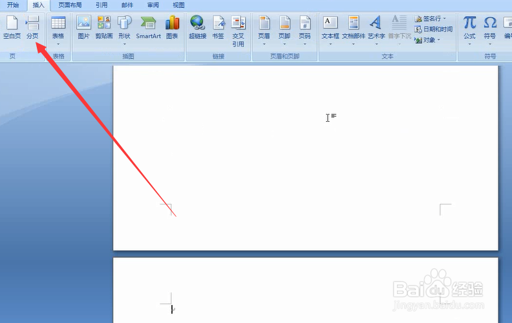Insert a blank page (空白页)
512x323 pixels.
click(12, 27)
